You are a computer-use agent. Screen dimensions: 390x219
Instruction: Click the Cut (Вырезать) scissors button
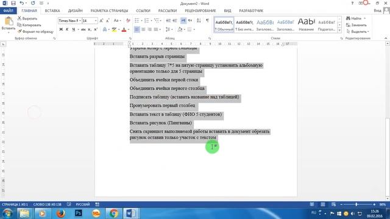[x=27, y=19]
